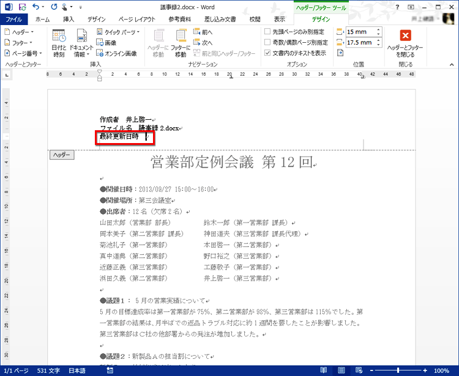Open the ヘッダー dropdown in ribbon
459x376 pixels.
tap(20, 32)
